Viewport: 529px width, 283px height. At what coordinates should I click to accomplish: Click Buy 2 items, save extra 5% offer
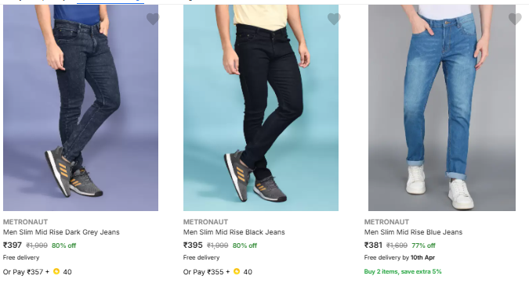point(403,271)
